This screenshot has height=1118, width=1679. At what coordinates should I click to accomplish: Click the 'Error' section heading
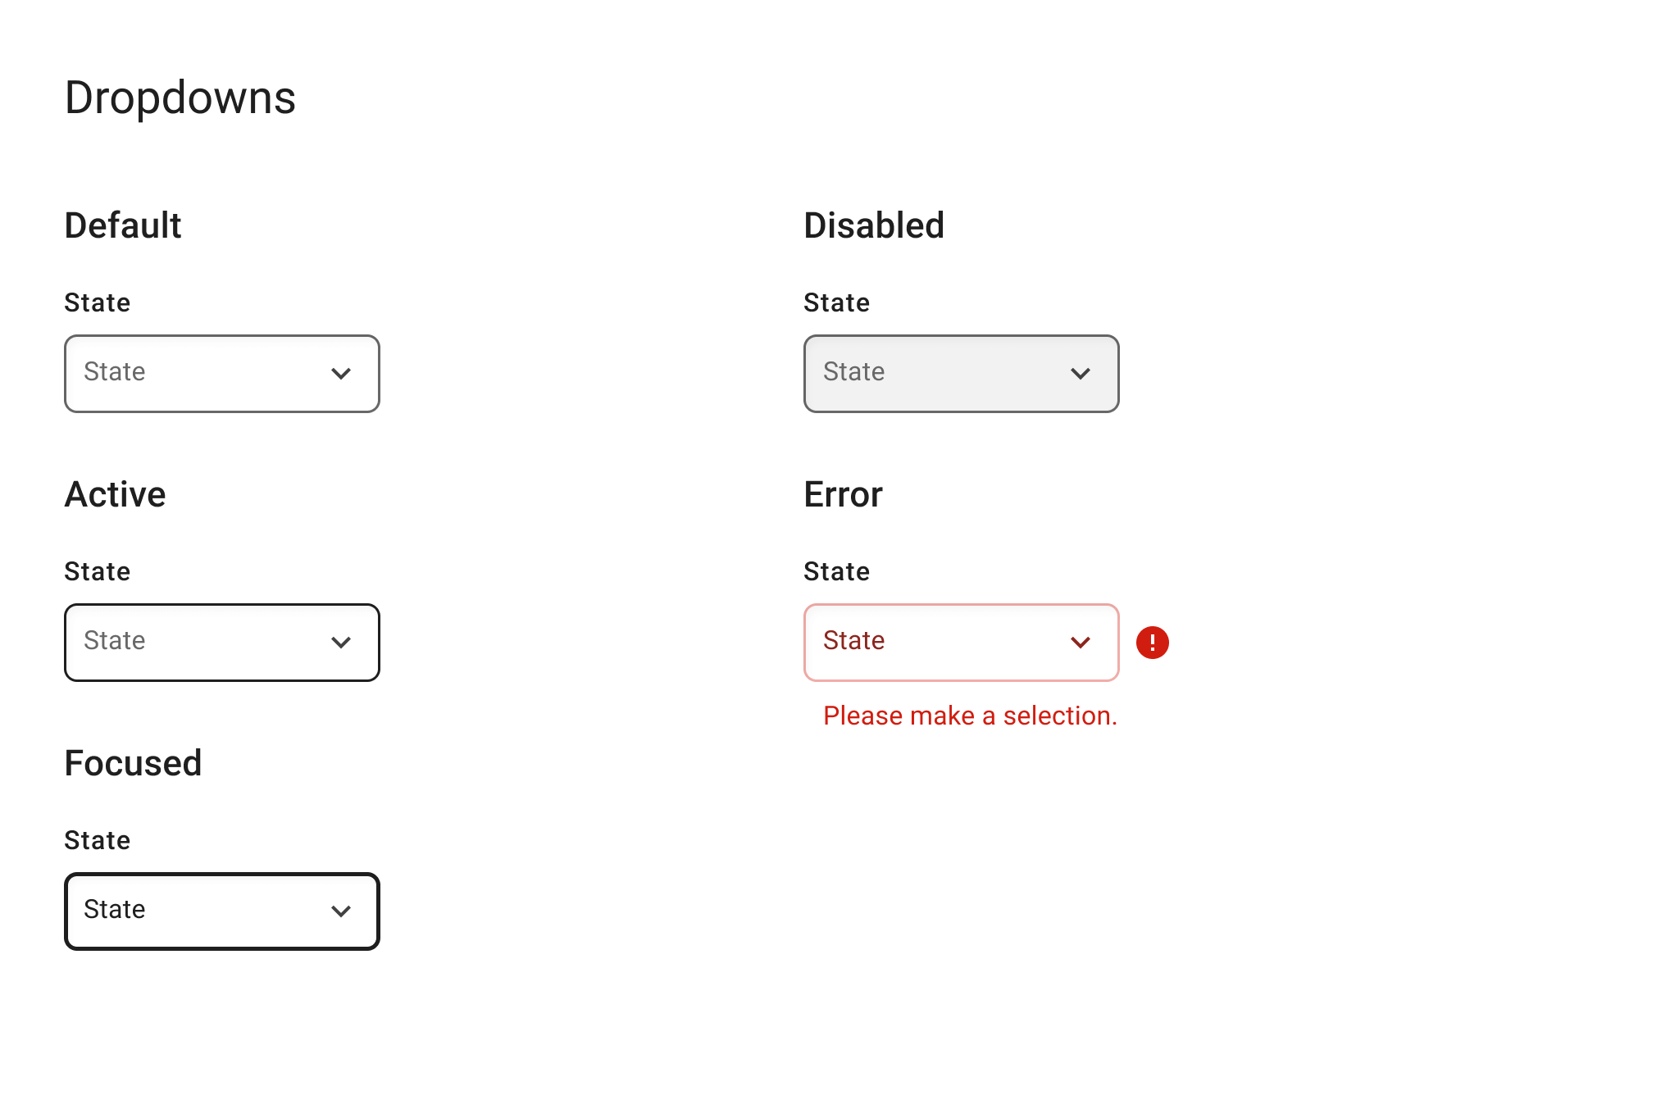tap(843, 494)
